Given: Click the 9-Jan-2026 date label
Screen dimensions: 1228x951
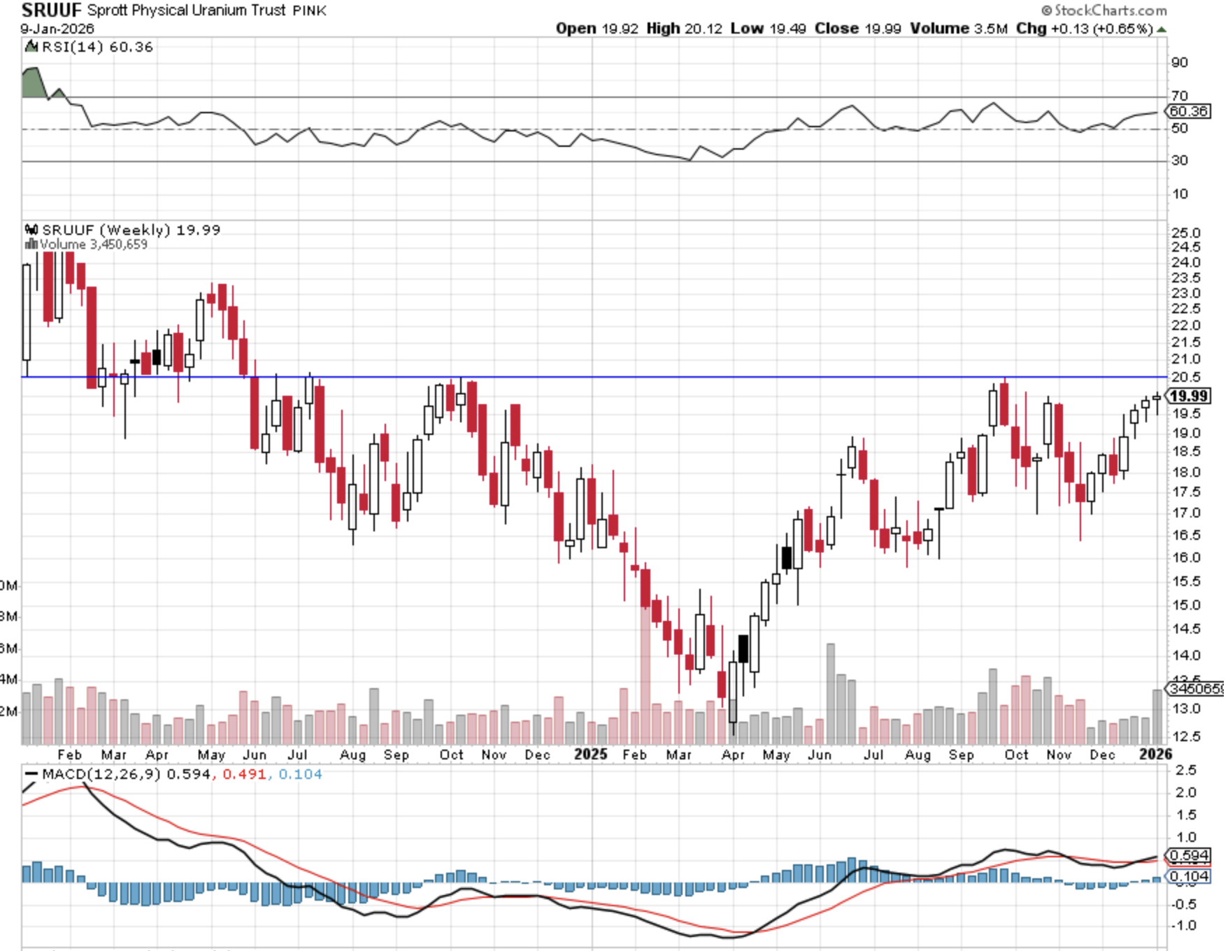Looking at the screenshot, I should [x=57, y=29].
